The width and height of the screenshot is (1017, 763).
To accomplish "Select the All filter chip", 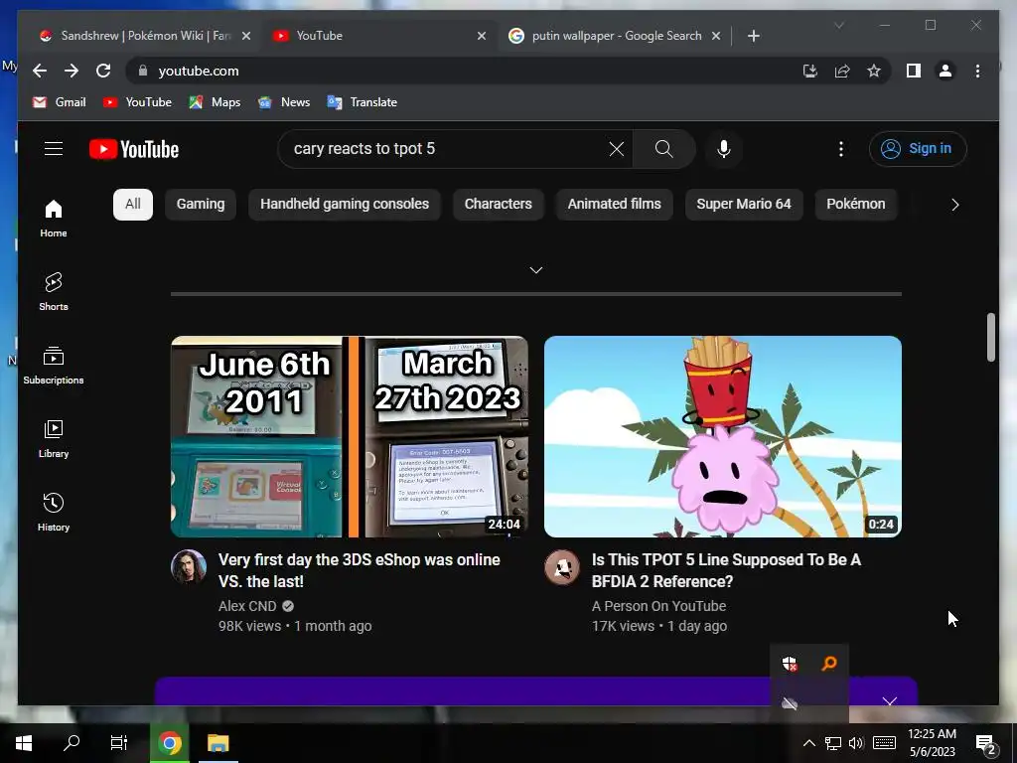I will 133,205.
